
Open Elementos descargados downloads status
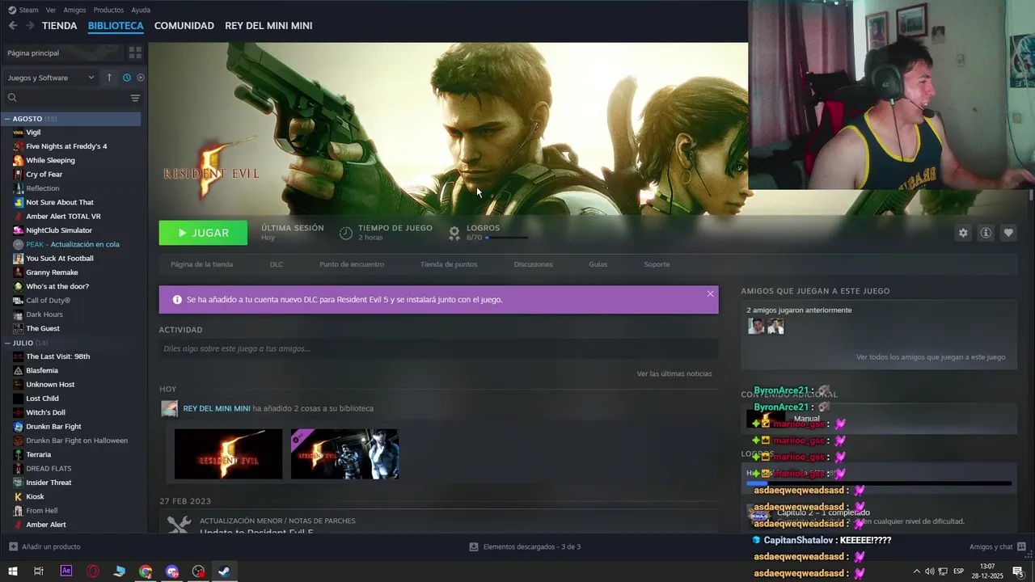525,547
